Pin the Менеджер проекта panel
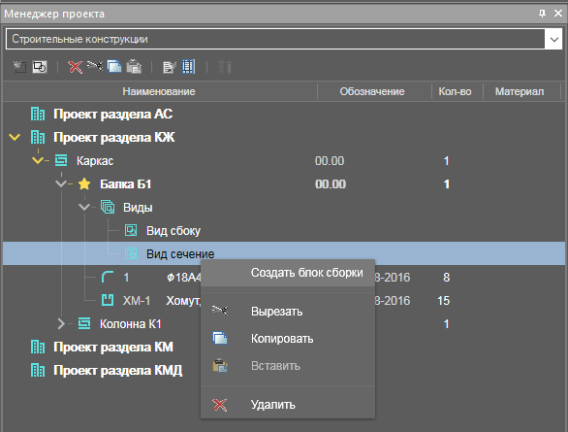This screenshot has width=568, height=432. 542,14
